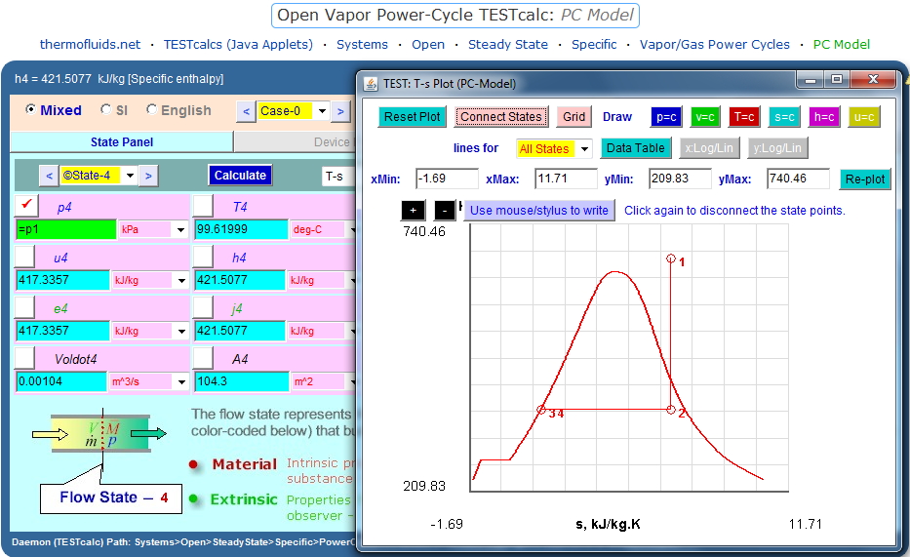Go to previous case with left arrow
The image size is (910, 557).
pos(246,111)
